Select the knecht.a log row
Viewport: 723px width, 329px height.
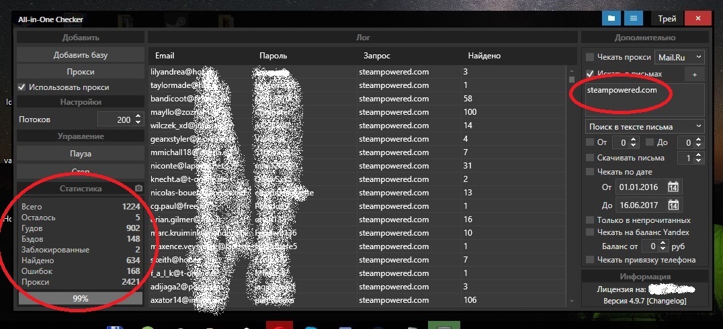pyautogui.click(x=357, y=179)
